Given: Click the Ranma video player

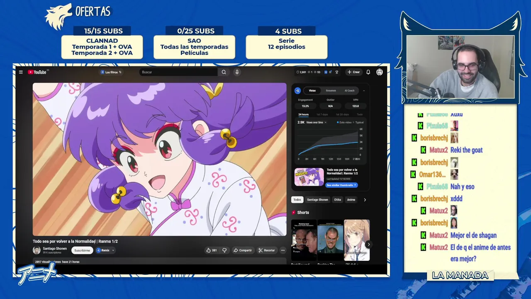Looking at the screenshot, I should coord(160,159).
